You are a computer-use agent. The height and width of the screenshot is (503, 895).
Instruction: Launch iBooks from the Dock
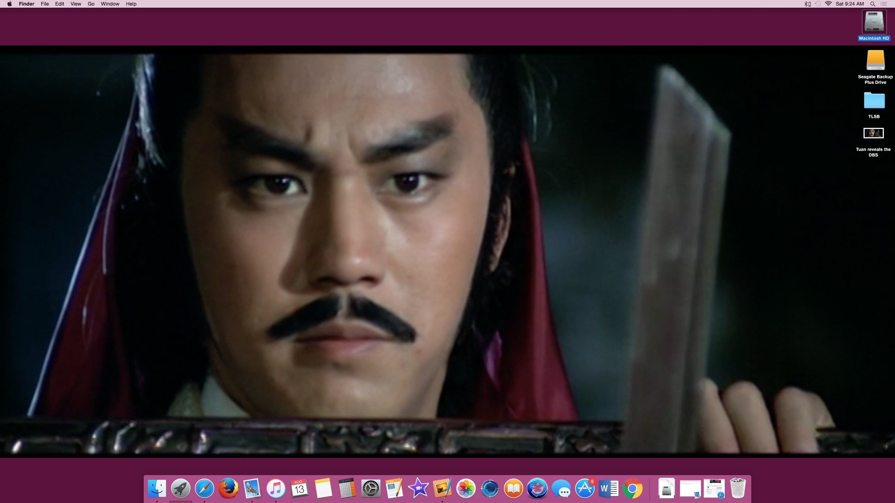(514, 488)
